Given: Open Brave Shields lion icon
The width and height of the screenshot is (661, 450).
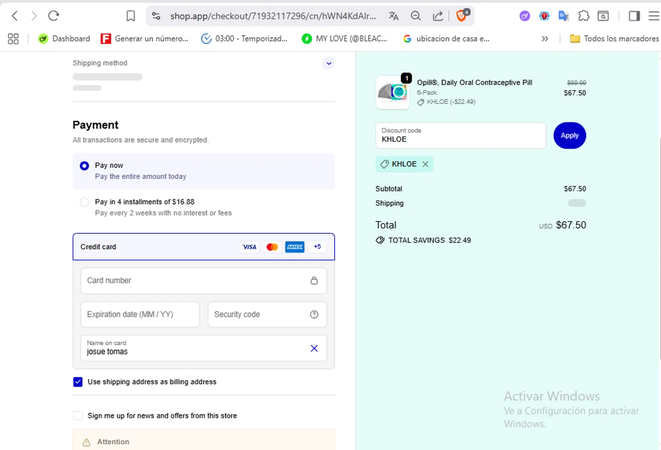Looking at the screenshot, I should click(x=462, y=16).
